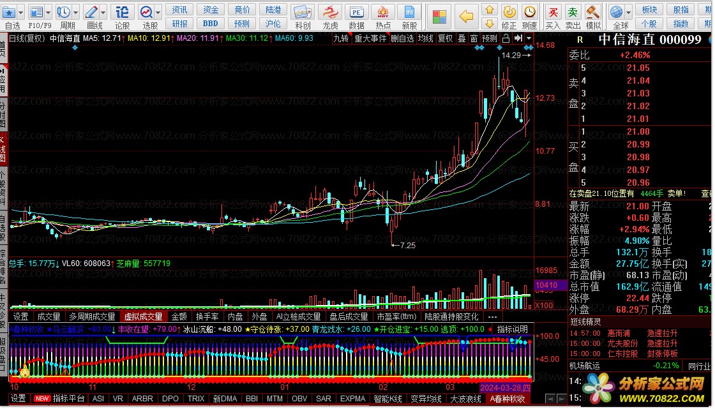The width and height of the screenshot is (715, 409).
Task: Select the 市盈率(ttm) tab
Action: (396, 317)
